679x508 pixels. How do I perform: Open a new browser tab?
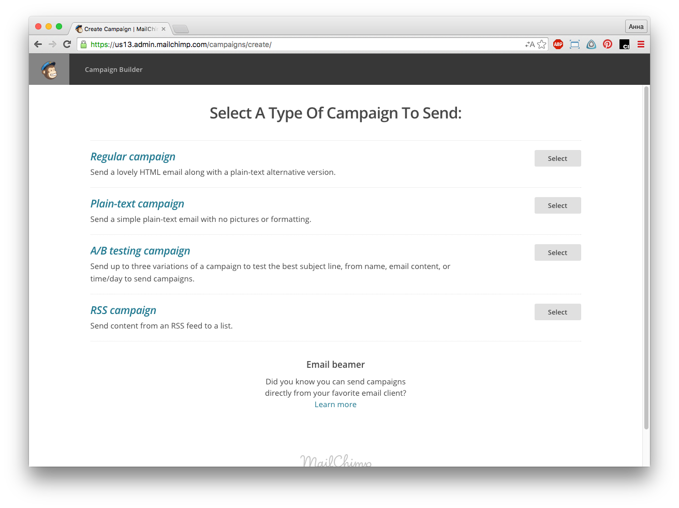(x=181, y=29)
